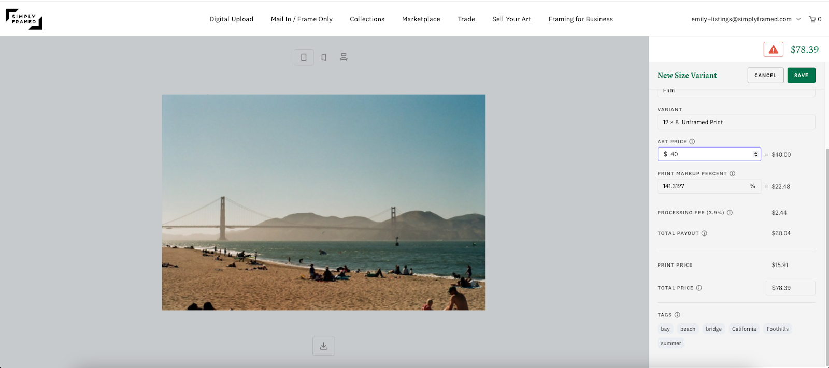Viewport: 829px width, 368px height.
Task: Show info about Processing Fee
Action: (730, 213)
